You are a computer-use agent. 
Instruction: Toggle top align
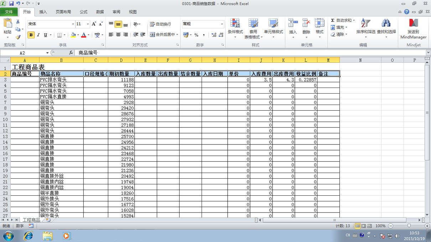(111, 24)
